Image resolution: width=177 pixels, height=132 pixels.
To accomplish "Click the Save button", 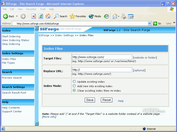I will pos(90,100).
